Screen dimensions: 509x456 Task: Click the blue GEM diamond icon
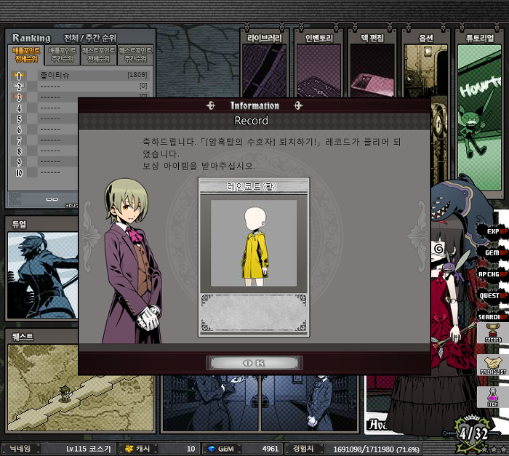212,449
